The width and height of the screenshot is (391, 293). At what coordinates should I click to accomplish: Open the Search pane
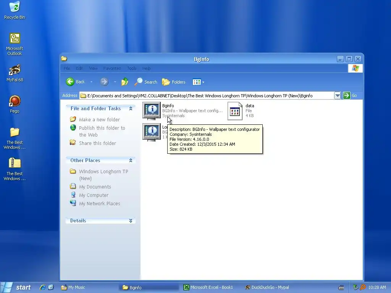coord(145,82)
